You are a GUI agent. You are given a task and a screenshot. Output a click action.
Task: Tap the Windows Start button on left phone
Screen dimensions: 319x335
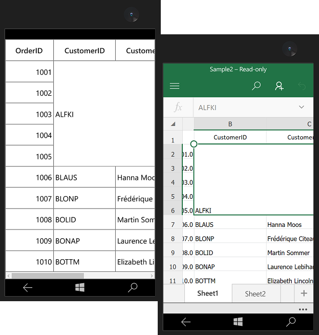[80, 287]
